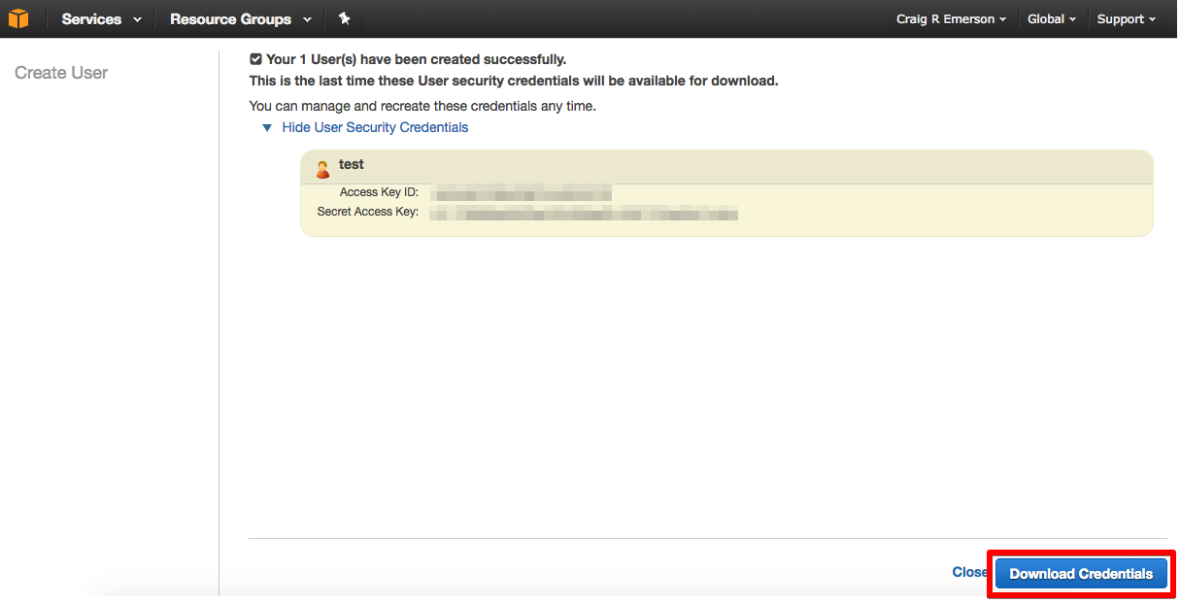Click the test user name
The image size is (1180, 603).
[x=352, y=164]
